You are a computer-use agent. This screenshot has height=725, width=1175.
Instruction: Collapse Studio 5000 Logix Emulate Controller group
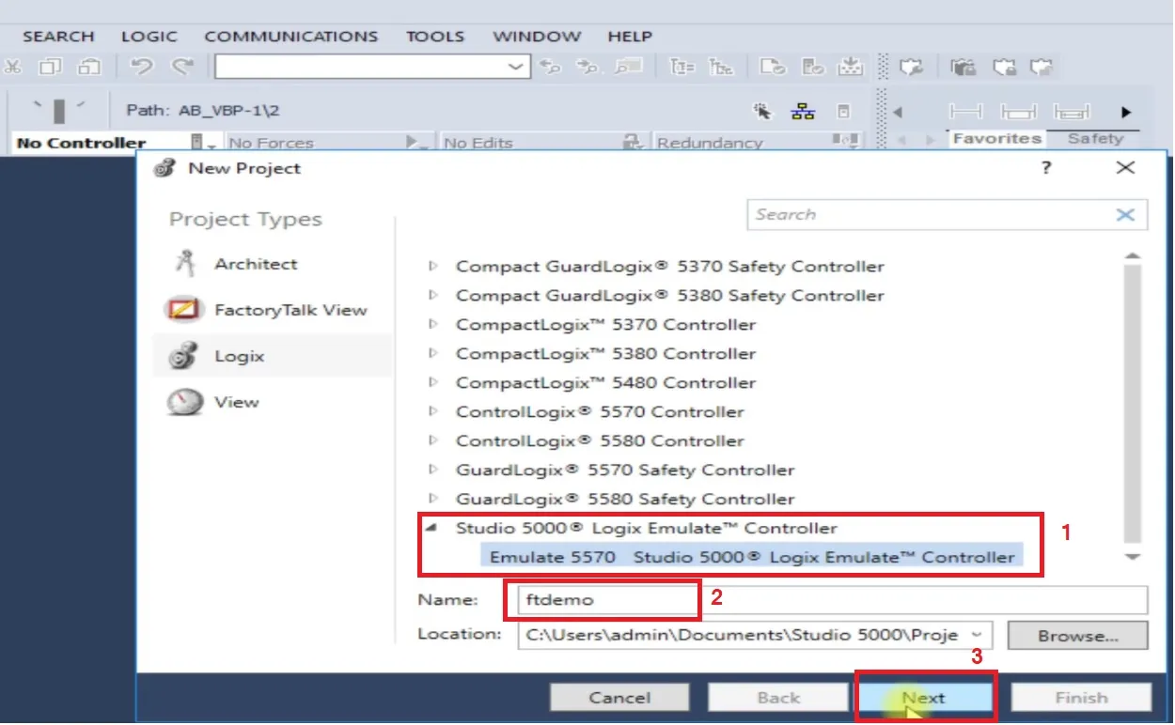point(431,528)
